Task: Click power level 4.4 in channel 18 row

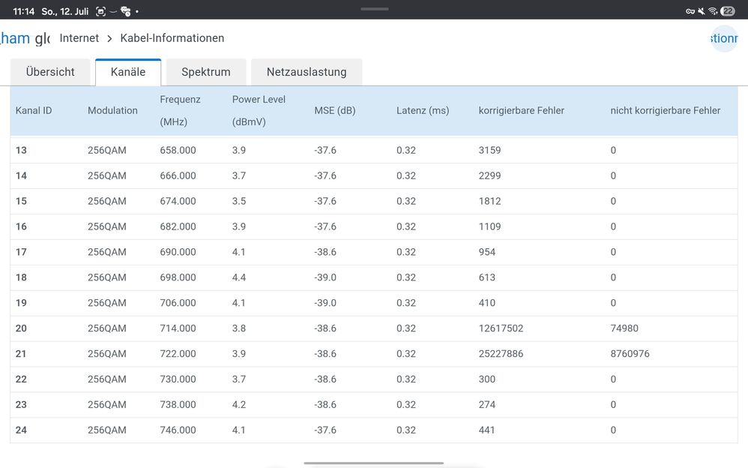Action: (x=239, y=277)
